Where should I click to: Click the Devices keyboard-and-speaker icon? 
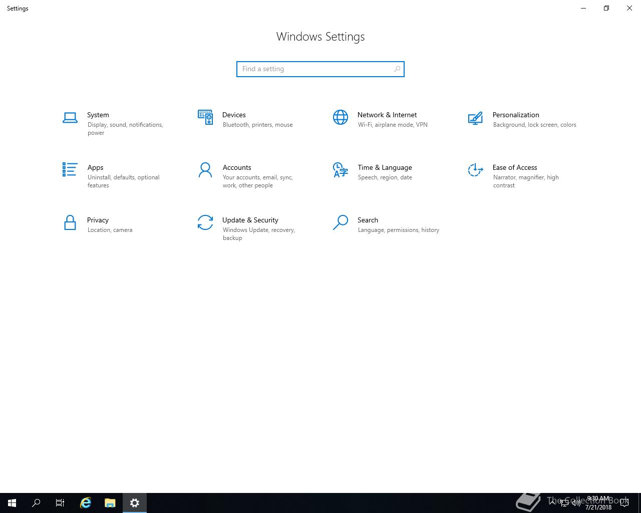[x=205, y=117]
